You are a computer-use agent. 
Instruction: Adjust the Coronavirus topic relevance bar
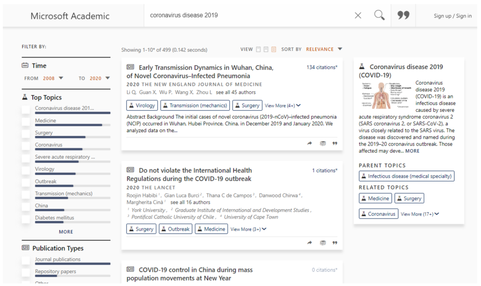tap(72, 149)
